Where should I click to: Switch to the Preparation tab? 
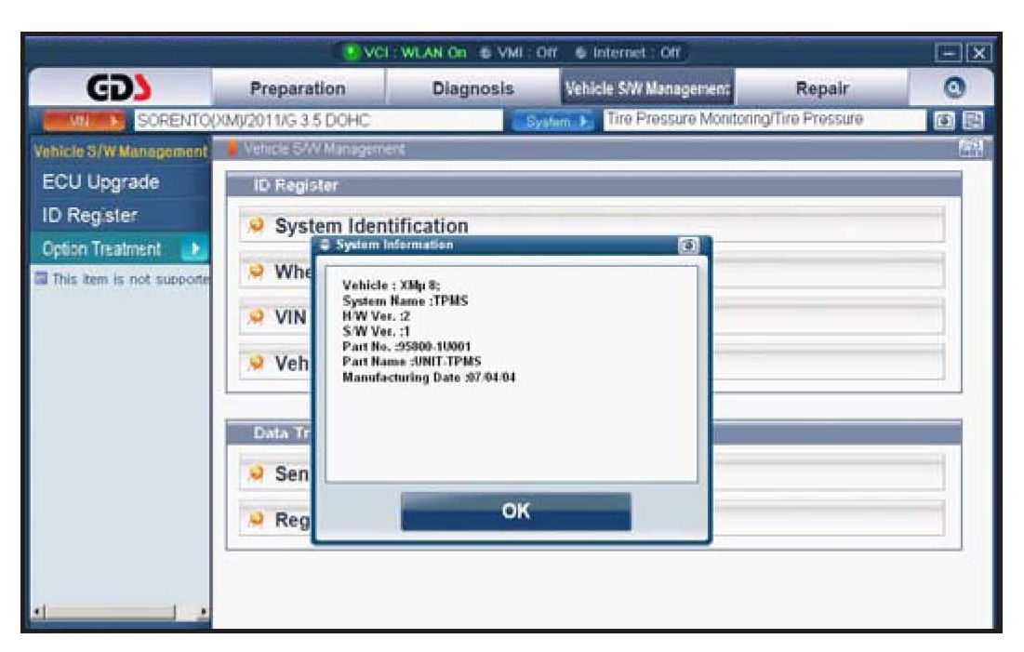point(298,89)
